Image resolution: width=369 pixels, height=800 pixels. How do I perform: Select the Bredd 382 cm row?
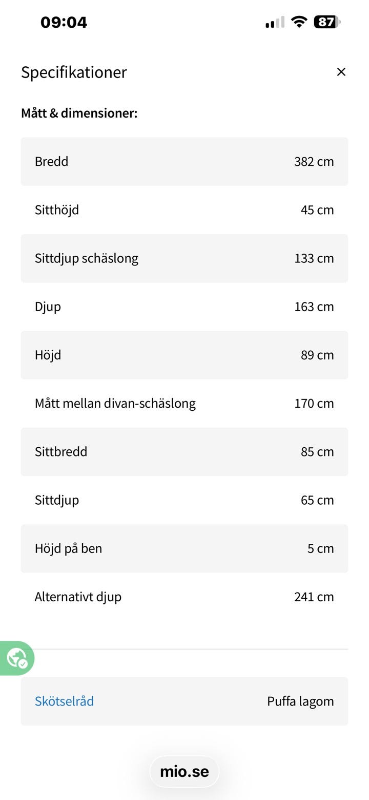[x=184, y=161]
